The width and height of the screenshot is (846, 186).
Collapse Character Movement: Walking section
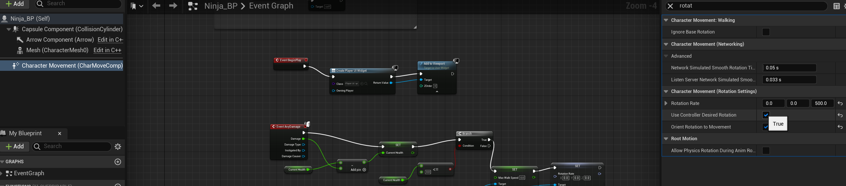point(666,20)
